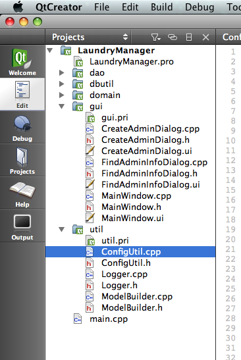The image size is (241, 360).
Task: Expand the dao folder
Action: [62, 73]
